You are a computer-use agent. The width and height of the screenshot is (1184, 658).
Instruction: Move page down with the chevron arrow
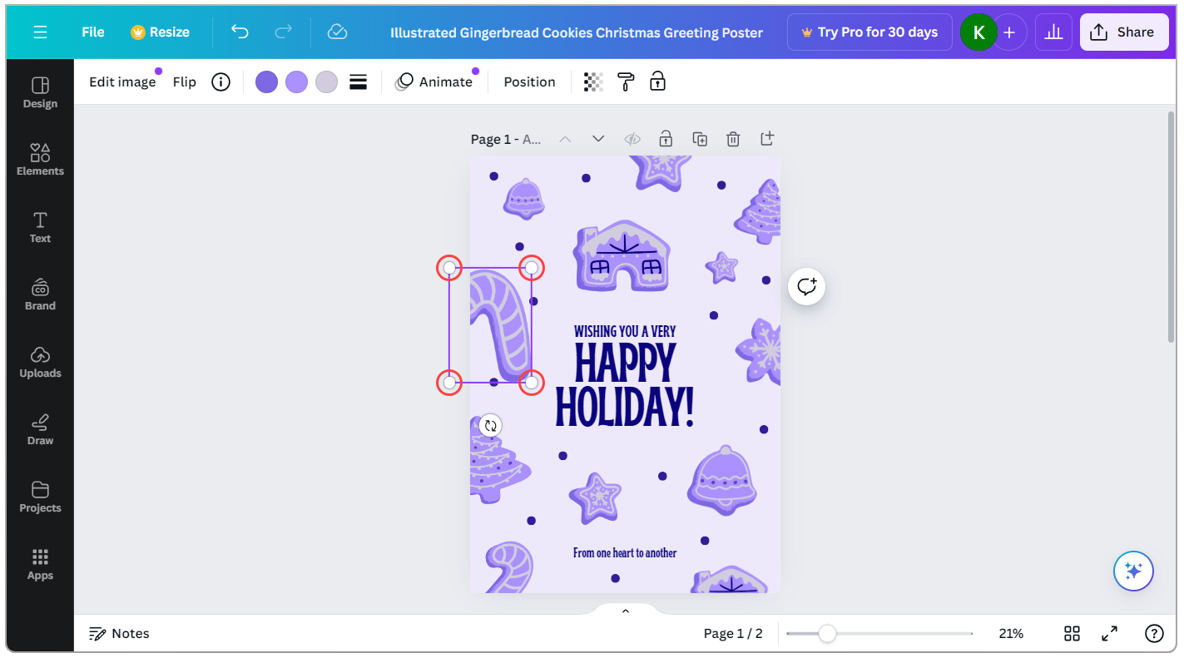pyautogui.click(x=598, y=139)
